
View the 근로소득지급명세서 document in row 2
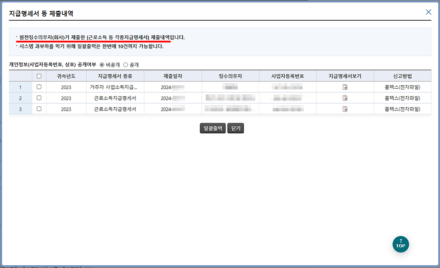pos(344,98)
